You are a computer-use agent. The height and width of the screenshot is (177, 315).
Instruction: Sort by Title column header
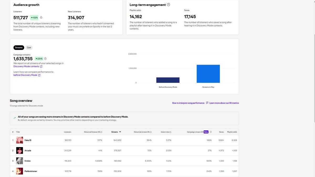point(18,132)
